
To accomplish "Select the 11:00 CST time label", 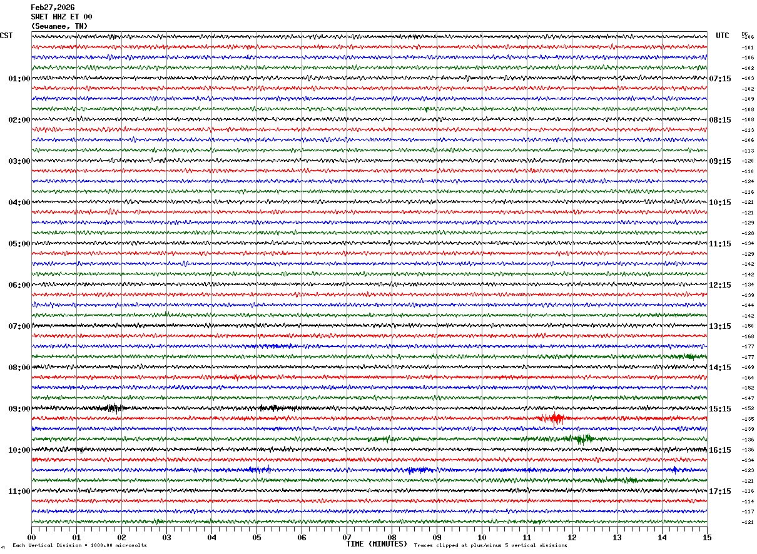I will 19,491.
